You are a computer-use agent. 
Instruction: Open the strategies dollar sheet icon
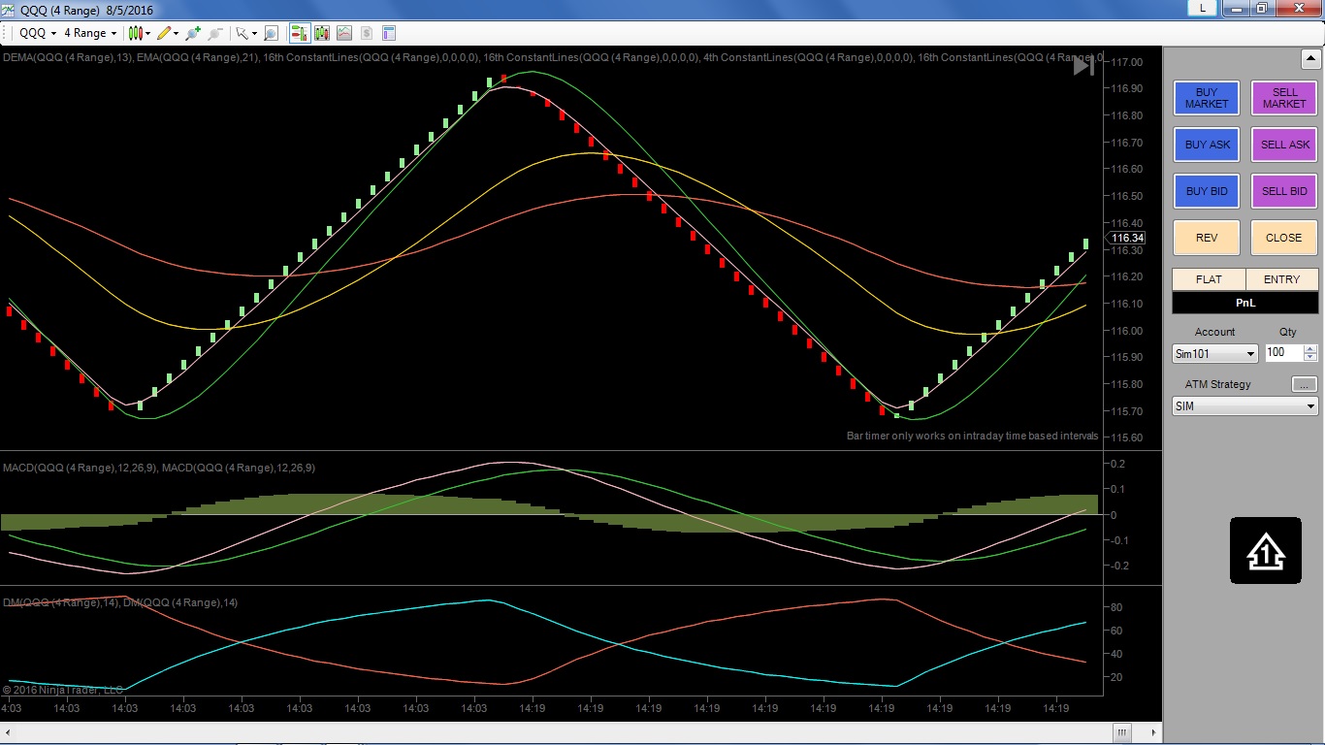tap(367, 33)
